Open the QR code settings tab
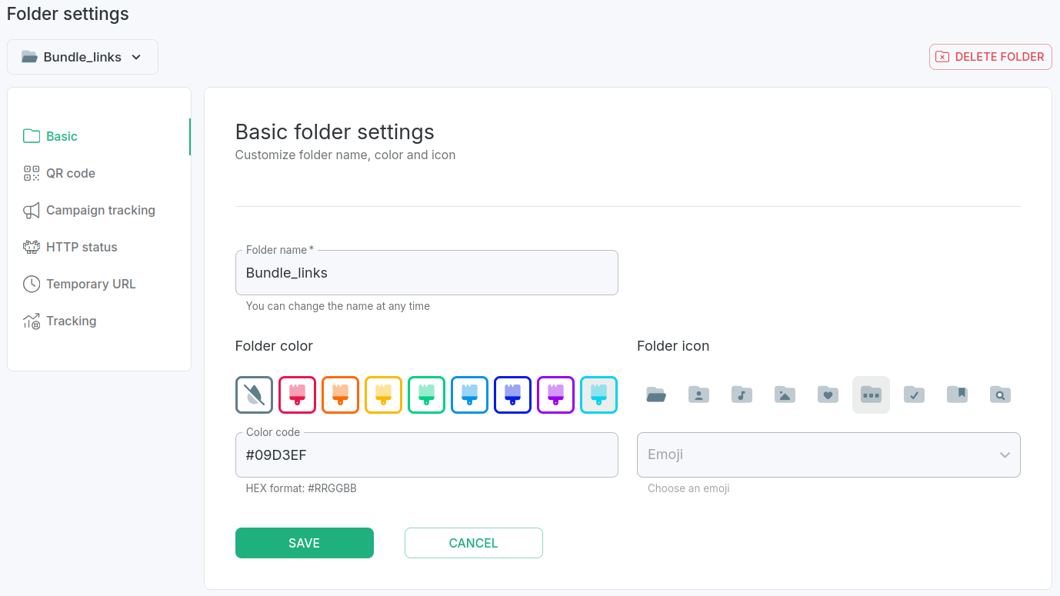This screenshot has height=596, width=1060. (70, 173)
